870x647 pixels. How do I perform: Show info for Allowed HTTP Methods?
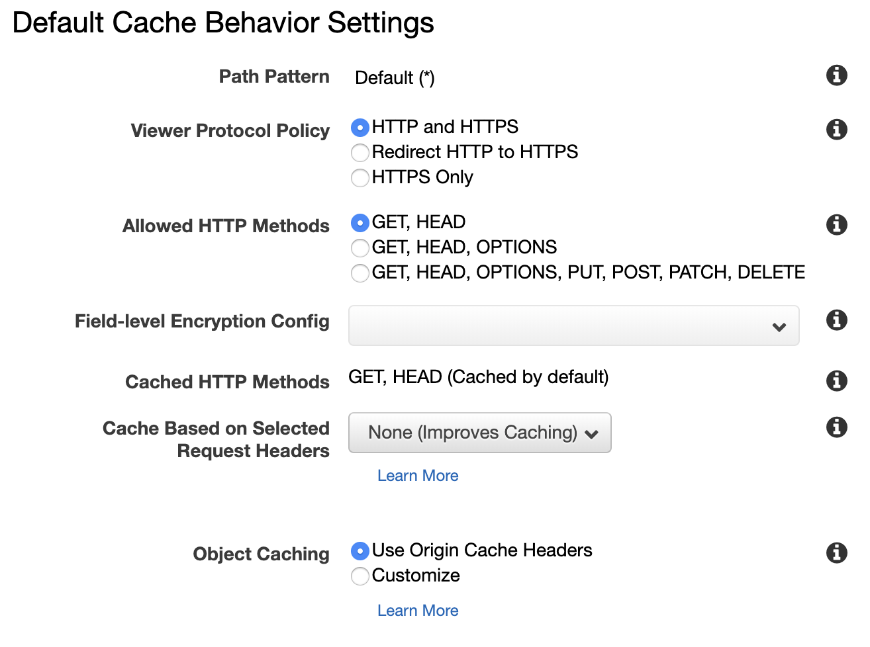click(836, 224)
